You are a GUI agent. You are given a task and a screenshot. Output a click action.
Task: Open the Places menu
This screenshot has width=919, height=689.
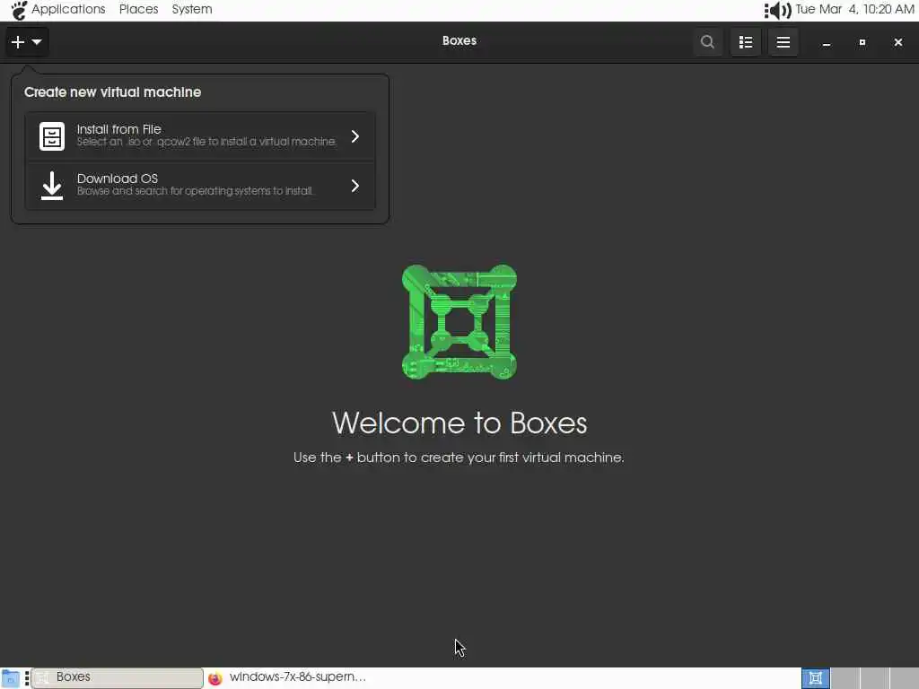139,9
